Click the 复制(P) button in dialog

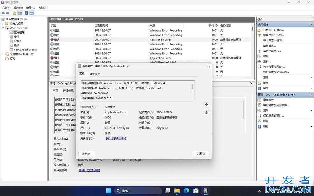86,154
